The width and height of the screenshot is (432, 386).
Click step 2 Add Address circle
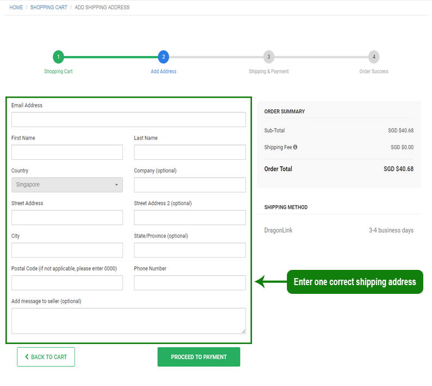tap(163, 57)
